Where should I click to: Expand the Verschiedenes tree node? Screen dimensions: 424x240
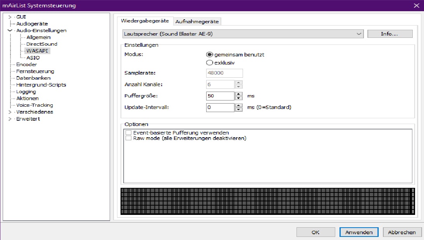click(10, 112)
